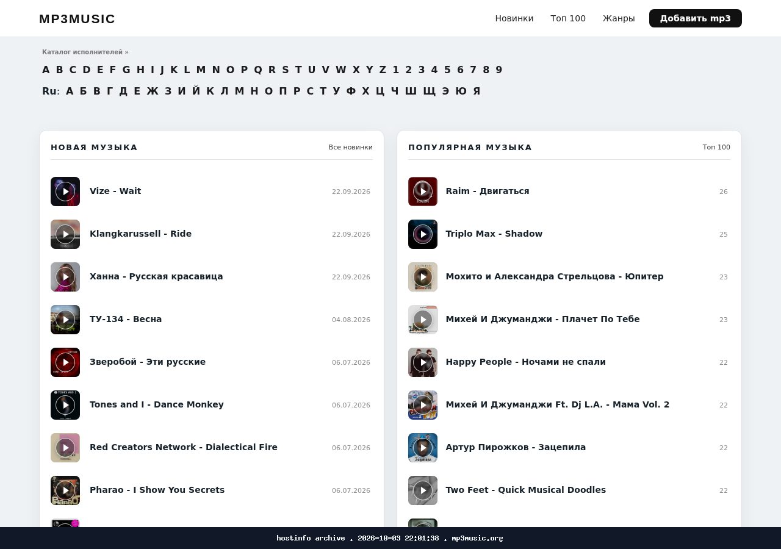Open song title Raim - Двигаться
Image resolution: width=781 pixels, height=549 pixels.
488,191
